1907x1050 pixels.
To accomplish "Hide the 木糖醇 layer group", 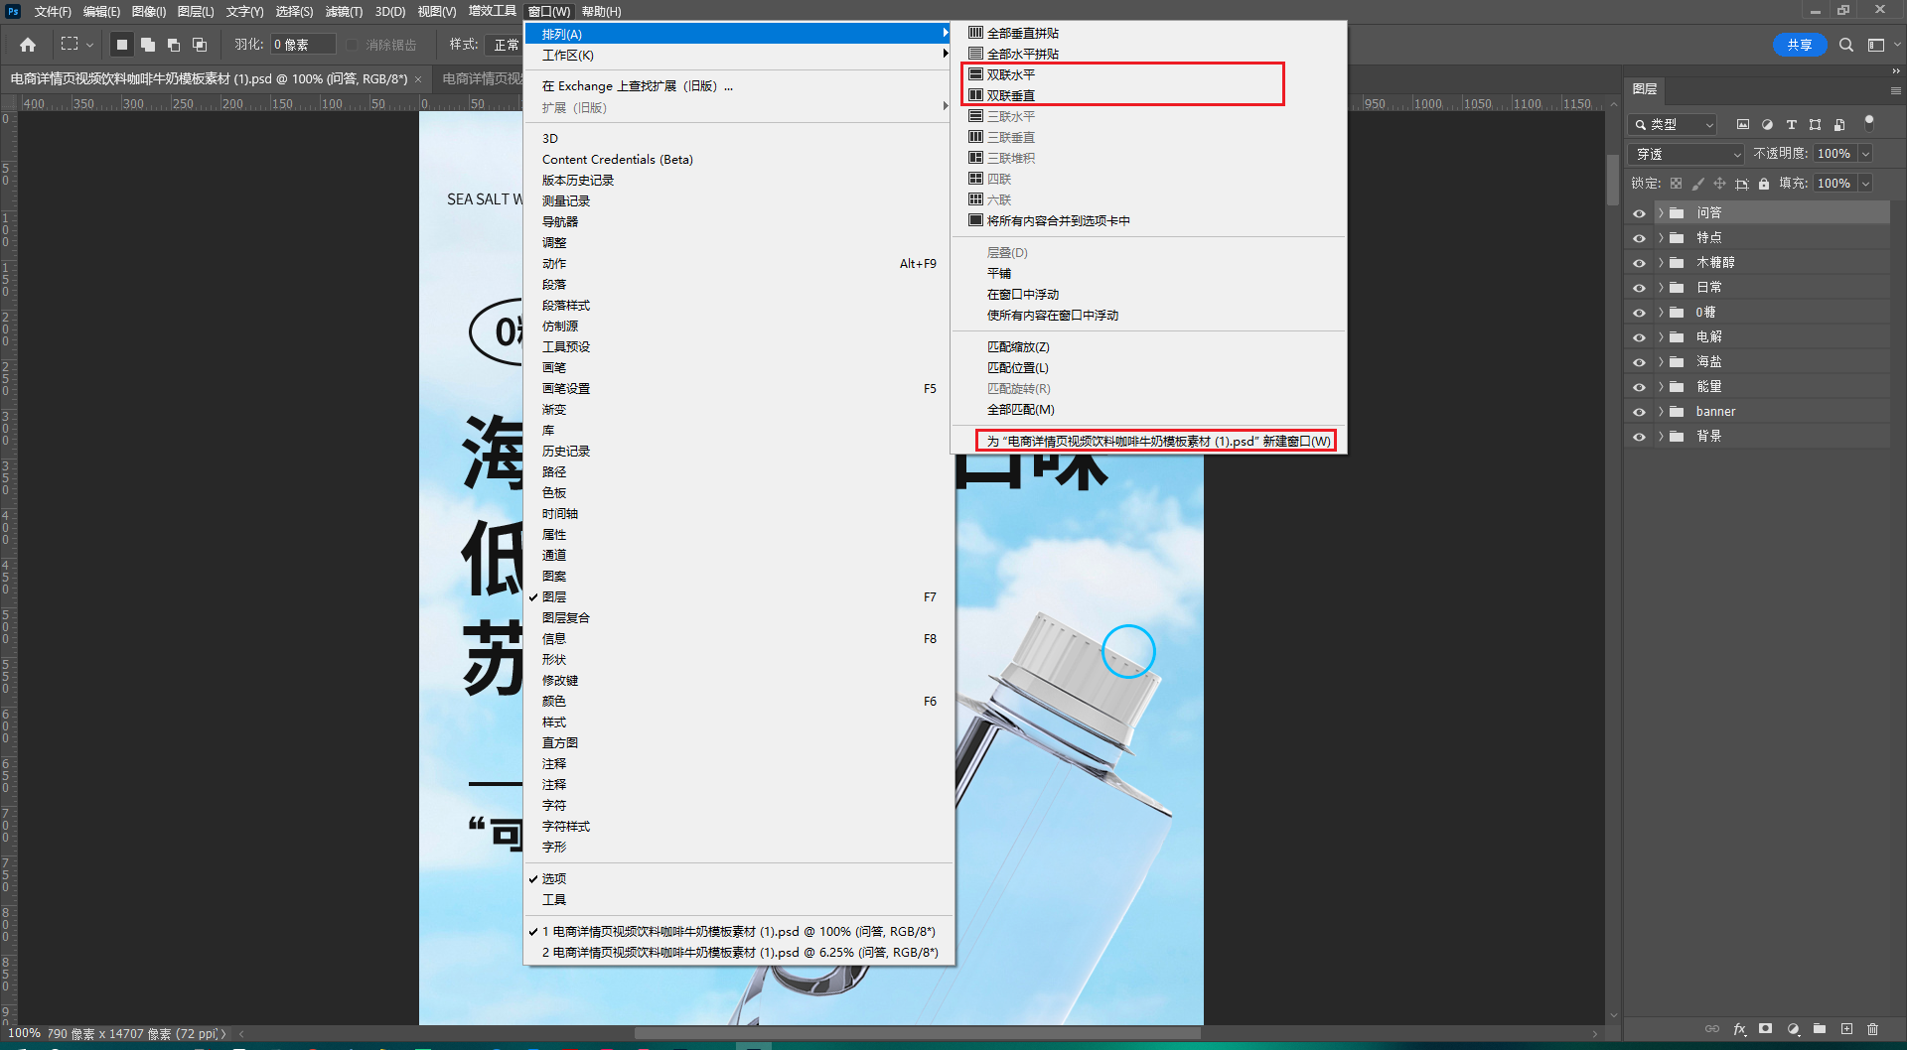I will pos(1639,263).
